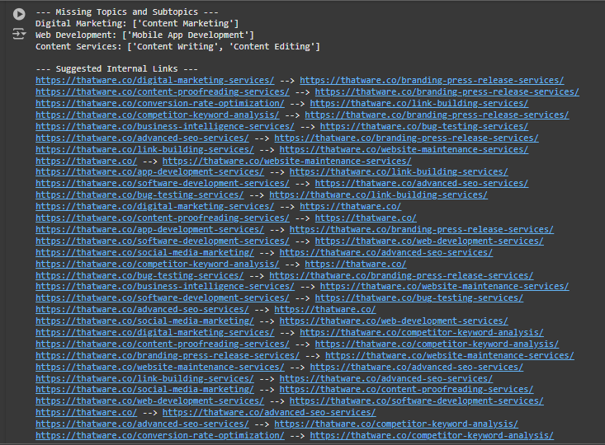The width and height of the screenshot is (605, 445).
Task: Open thatware.co homepage link after digital-marketing-services
Action: tap(350, 207)
